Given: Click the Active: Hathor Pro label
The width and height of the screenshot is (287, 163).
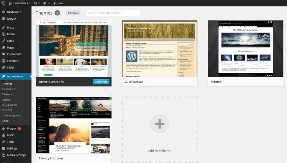Looking at the screenshot, I should (51, 82).
